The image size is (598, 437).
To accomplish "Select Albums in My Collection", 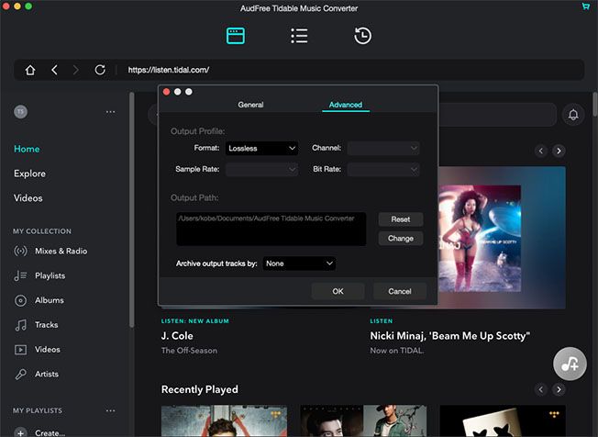I will coord(50,300).
